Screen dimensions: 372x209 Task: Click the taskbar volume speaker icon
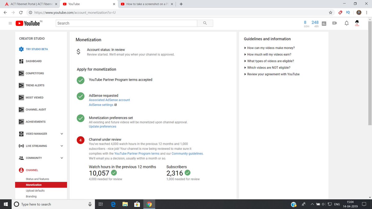coord(324,204)
